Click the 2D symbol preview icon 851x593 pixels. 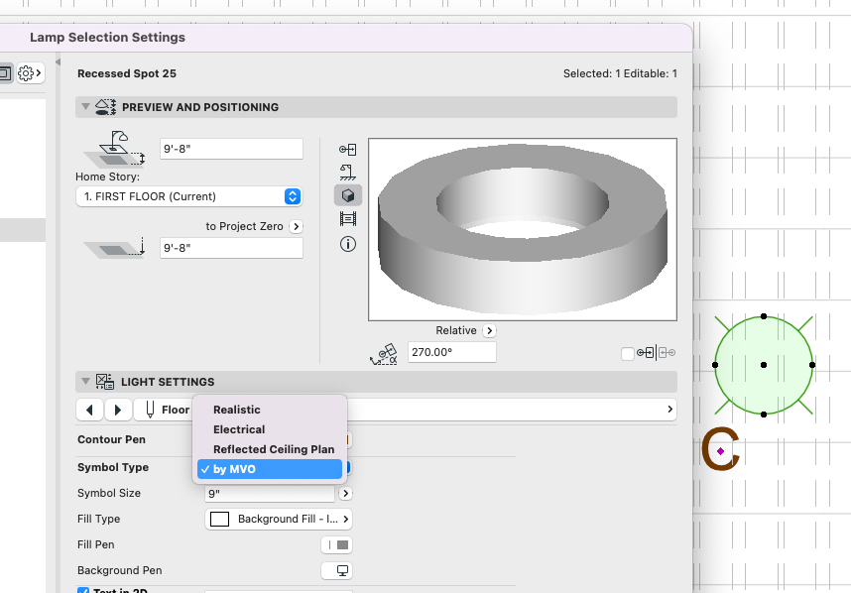click(x=348, y=149)
